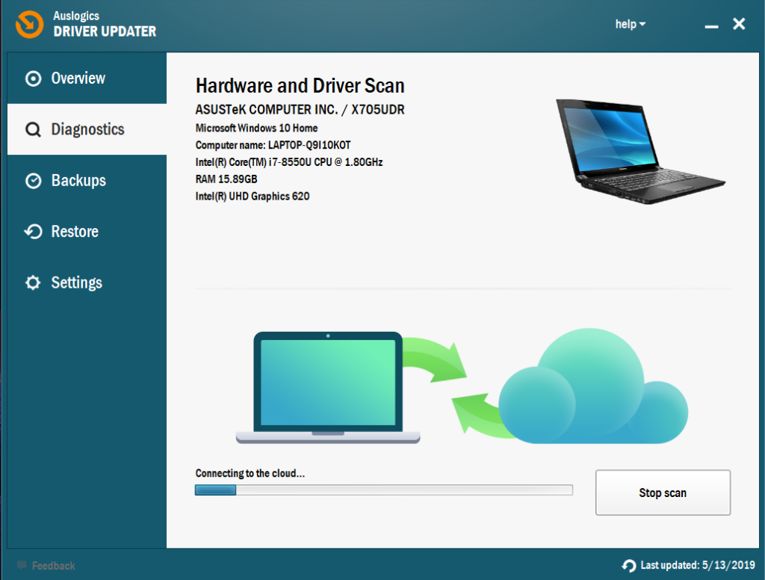Click the Diagnostics magnifying glass icon
Viewport: 765px width, 580px height.
point(33,130)
